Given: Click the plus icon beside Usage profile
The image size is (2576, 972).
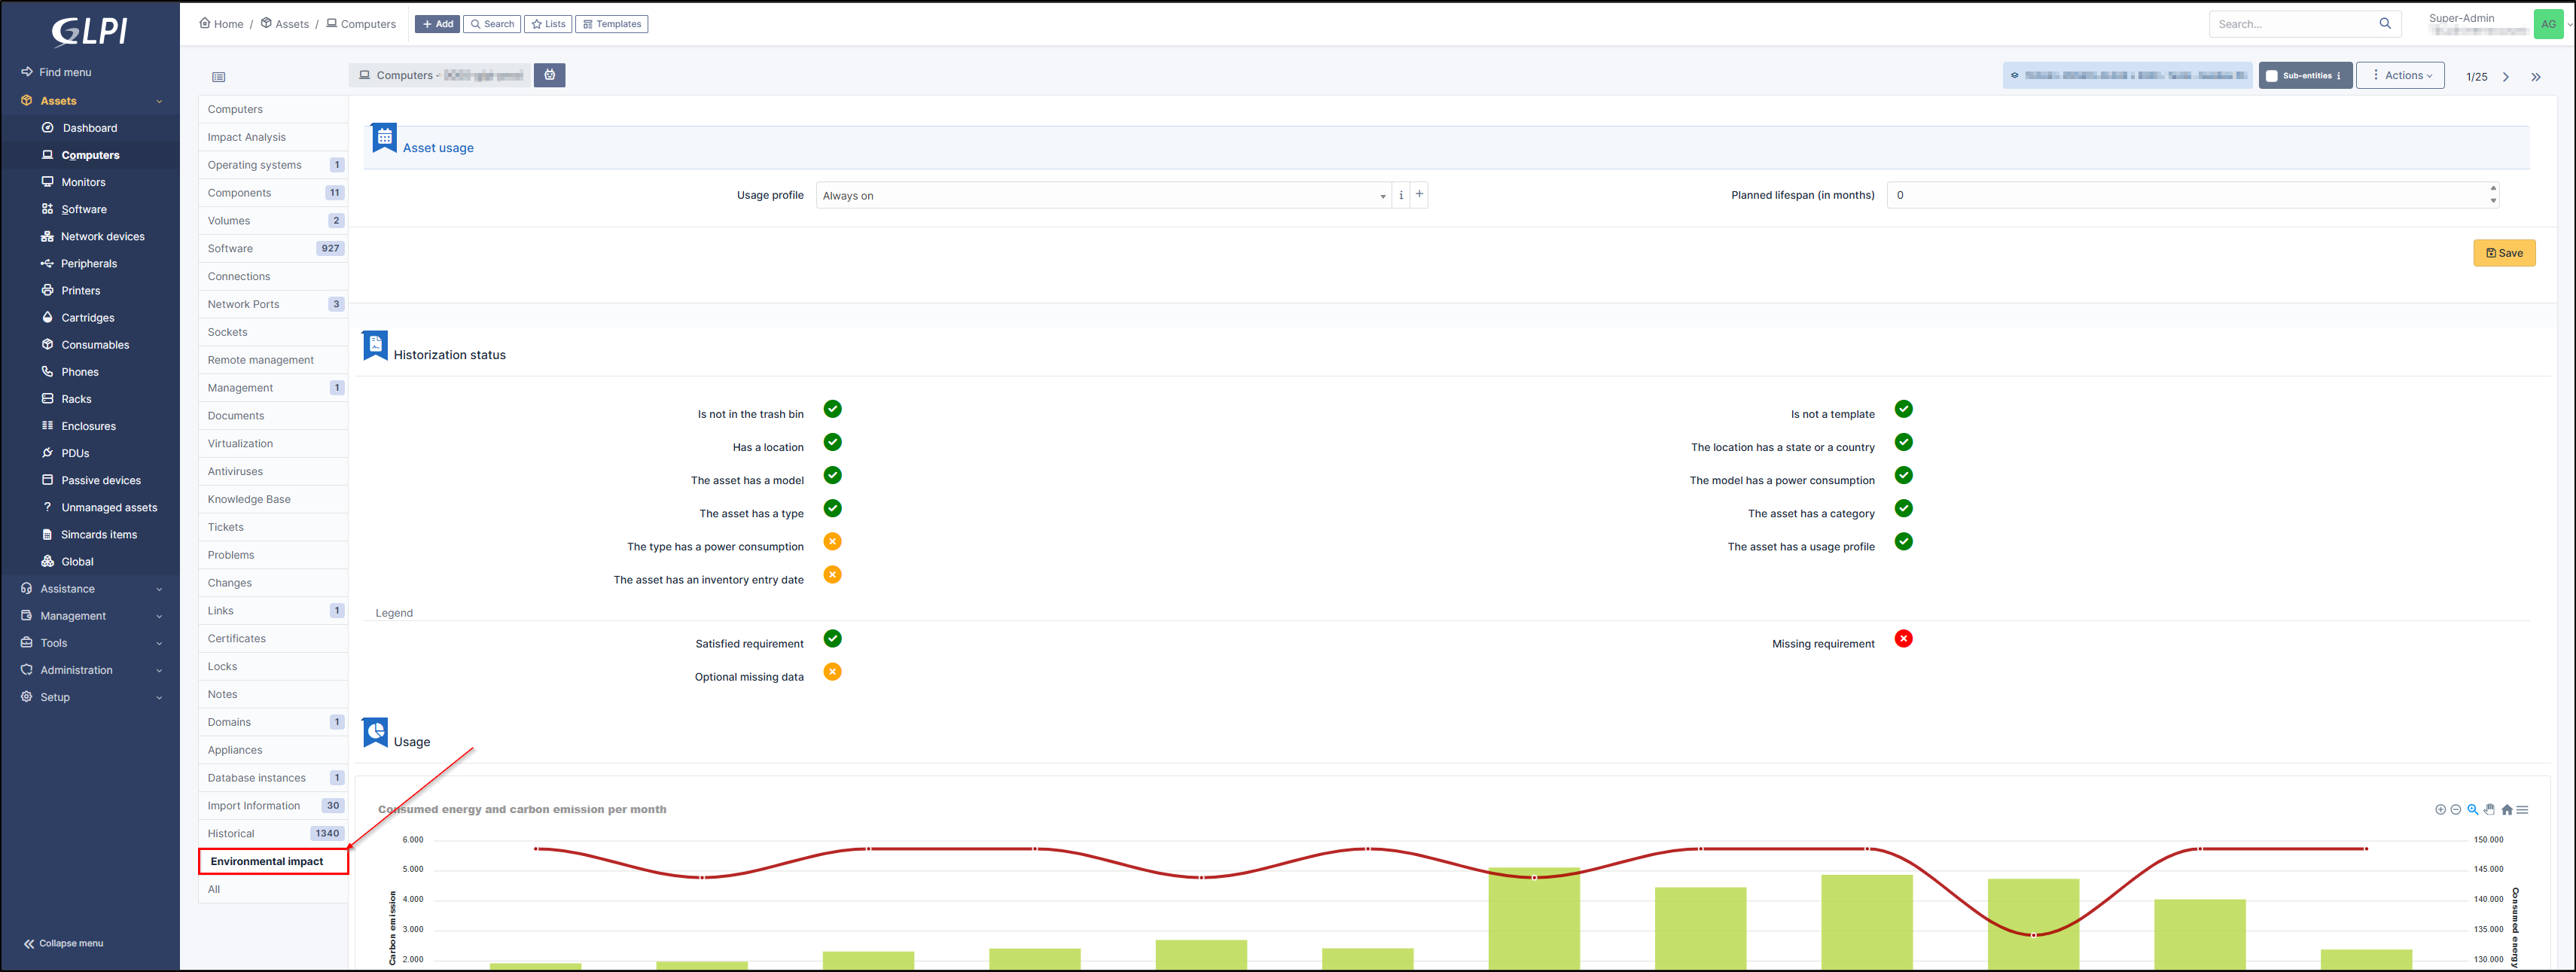Looking at the screenshot, I should 1419,195.
